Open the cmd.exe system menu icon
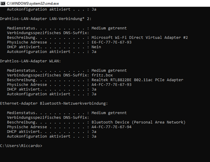This screenshot has width=210, height=162. point(3,3)
